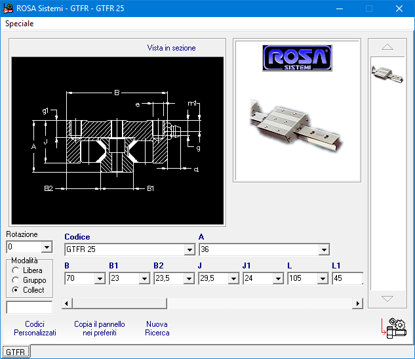
Task: Click the empty text field below Modalità
Action: (x=30, y=307)
